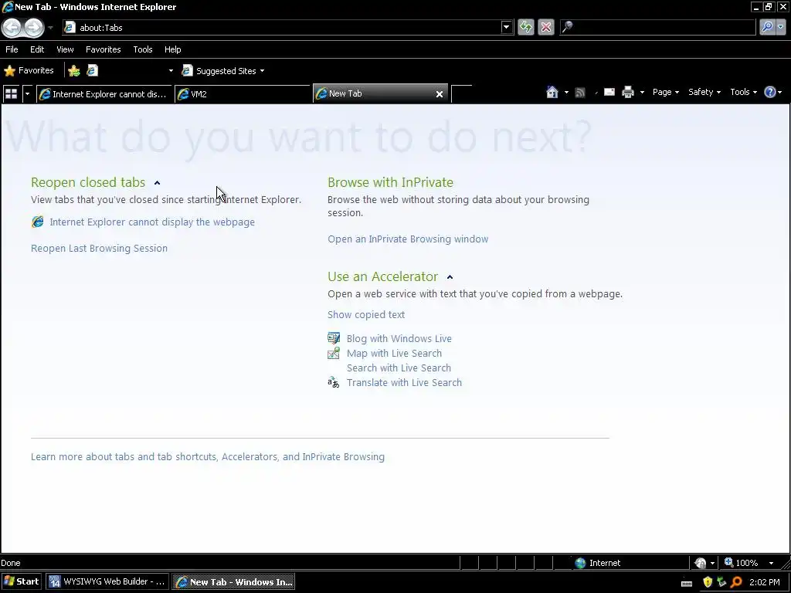791x593 pixels.
Task: Open the search provider dropdown arrow
Action: pos(781,27)
